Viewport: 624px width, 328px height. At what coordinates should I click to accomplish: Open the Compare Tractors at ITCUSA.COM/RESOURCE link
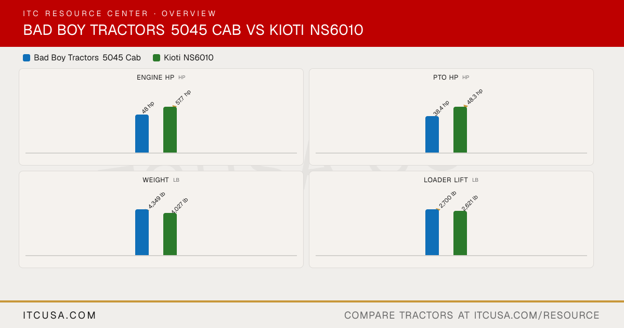click(472, 316)
